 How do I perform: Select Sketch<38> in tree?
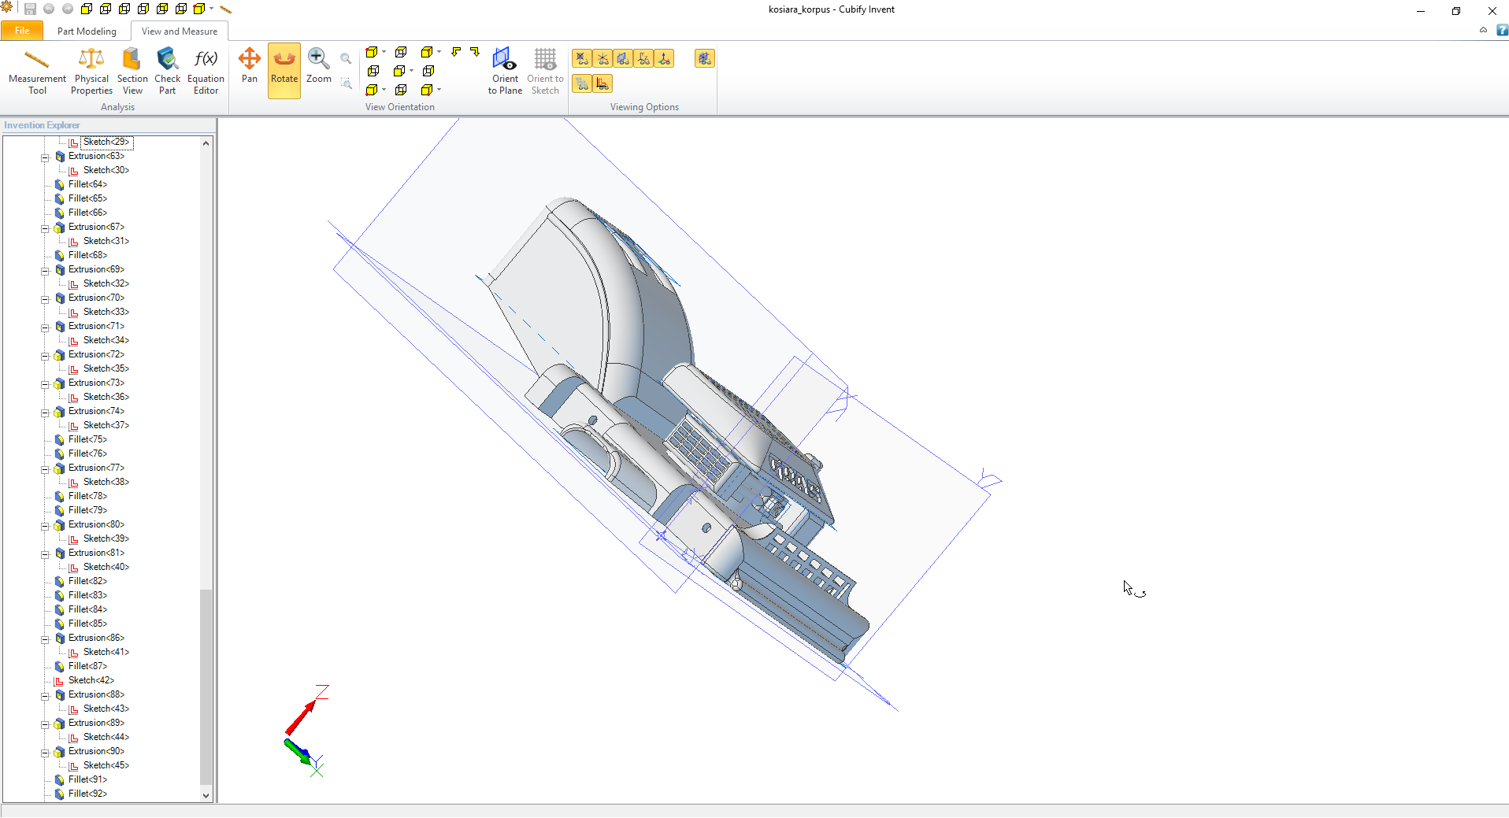(106, 482)
